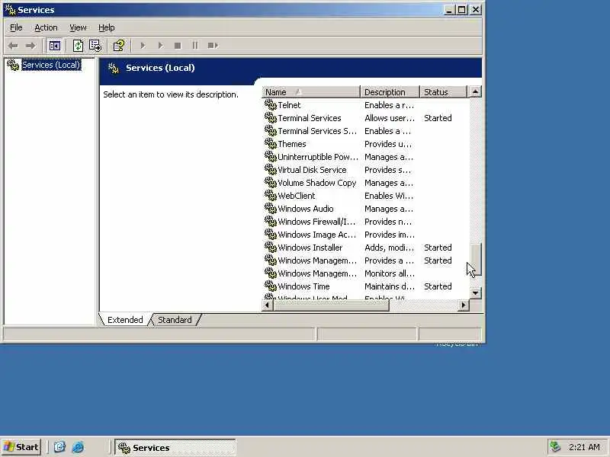Image resolution: width=610 pixels, height=457 pixels.
Task: Click the Services taskbar button
Action: [x=175, y=447]
